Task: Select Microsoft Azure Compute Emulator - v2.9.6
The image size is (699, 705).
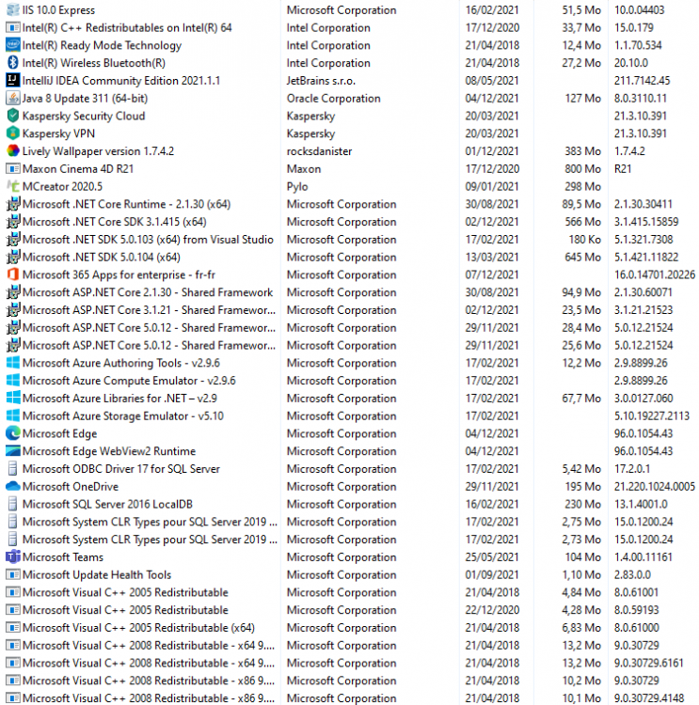Action: 129,381
